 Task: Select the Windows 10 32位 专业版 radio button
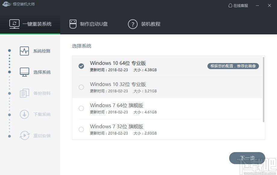(x=81, y=87)
